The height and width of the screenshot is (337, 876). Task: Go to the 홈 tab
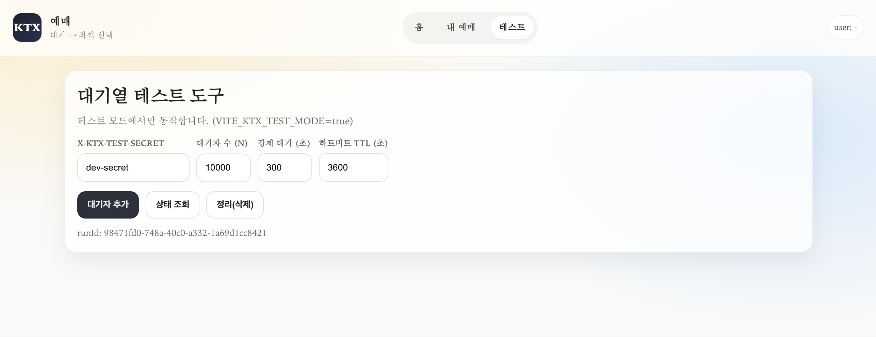click(419, 27)
